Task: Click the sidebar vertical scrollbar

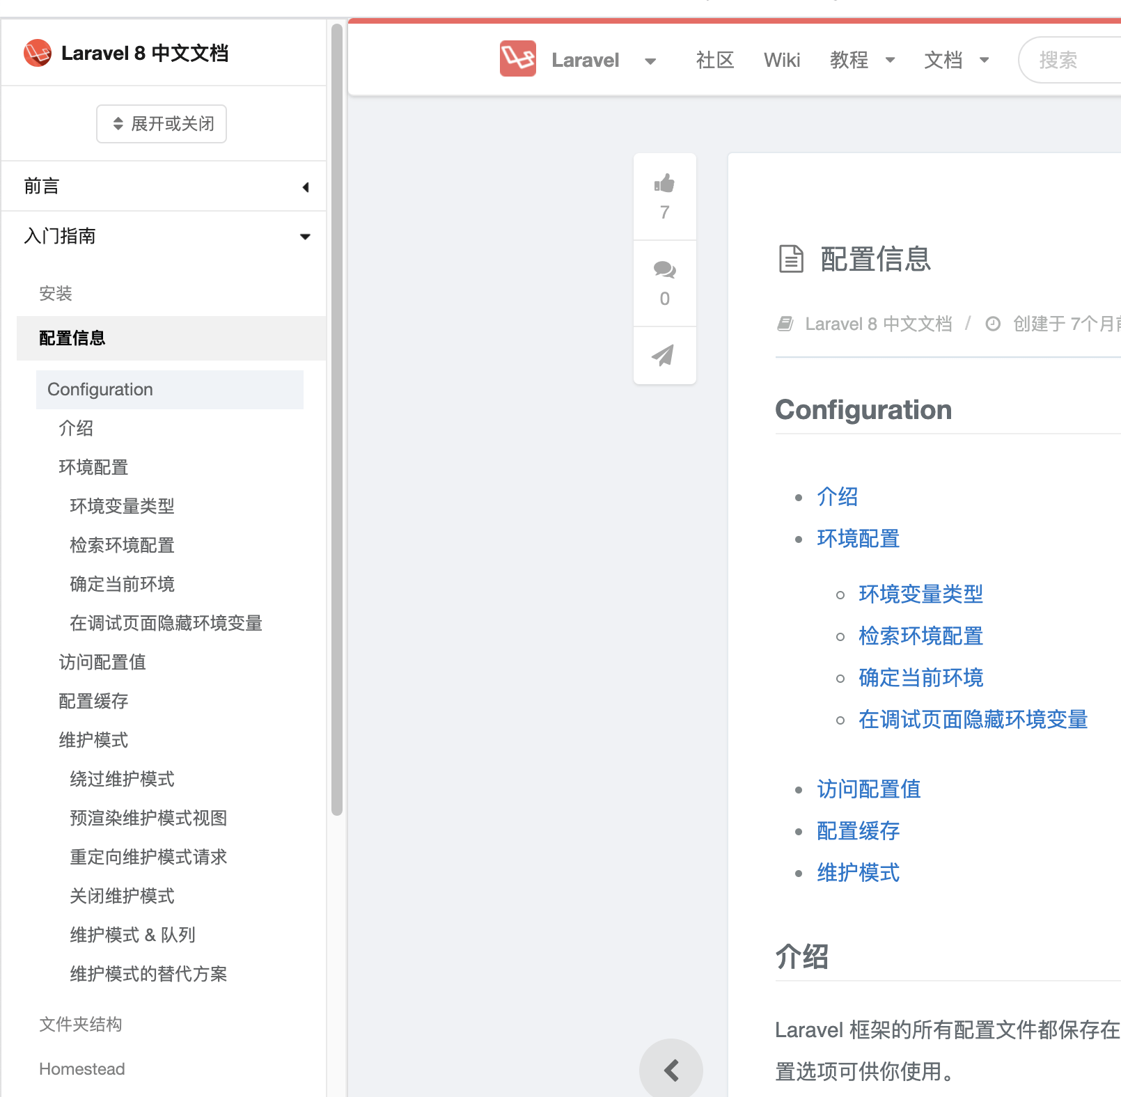Action: click(x=337, y=420)
